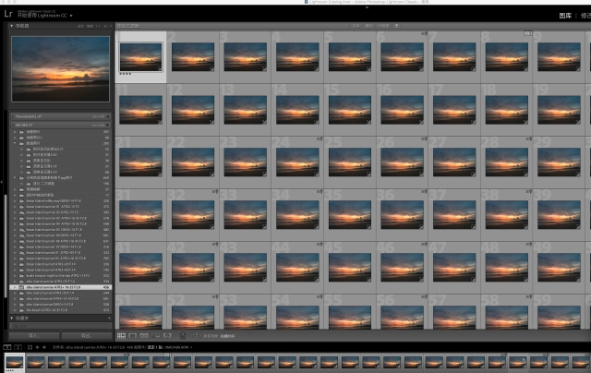591x373 pixels.
Task: Open Compare view from the toolbar
Action: pos(144,335)
